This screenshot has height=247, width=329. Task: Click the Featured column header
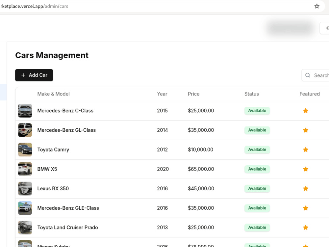[310, 94]
